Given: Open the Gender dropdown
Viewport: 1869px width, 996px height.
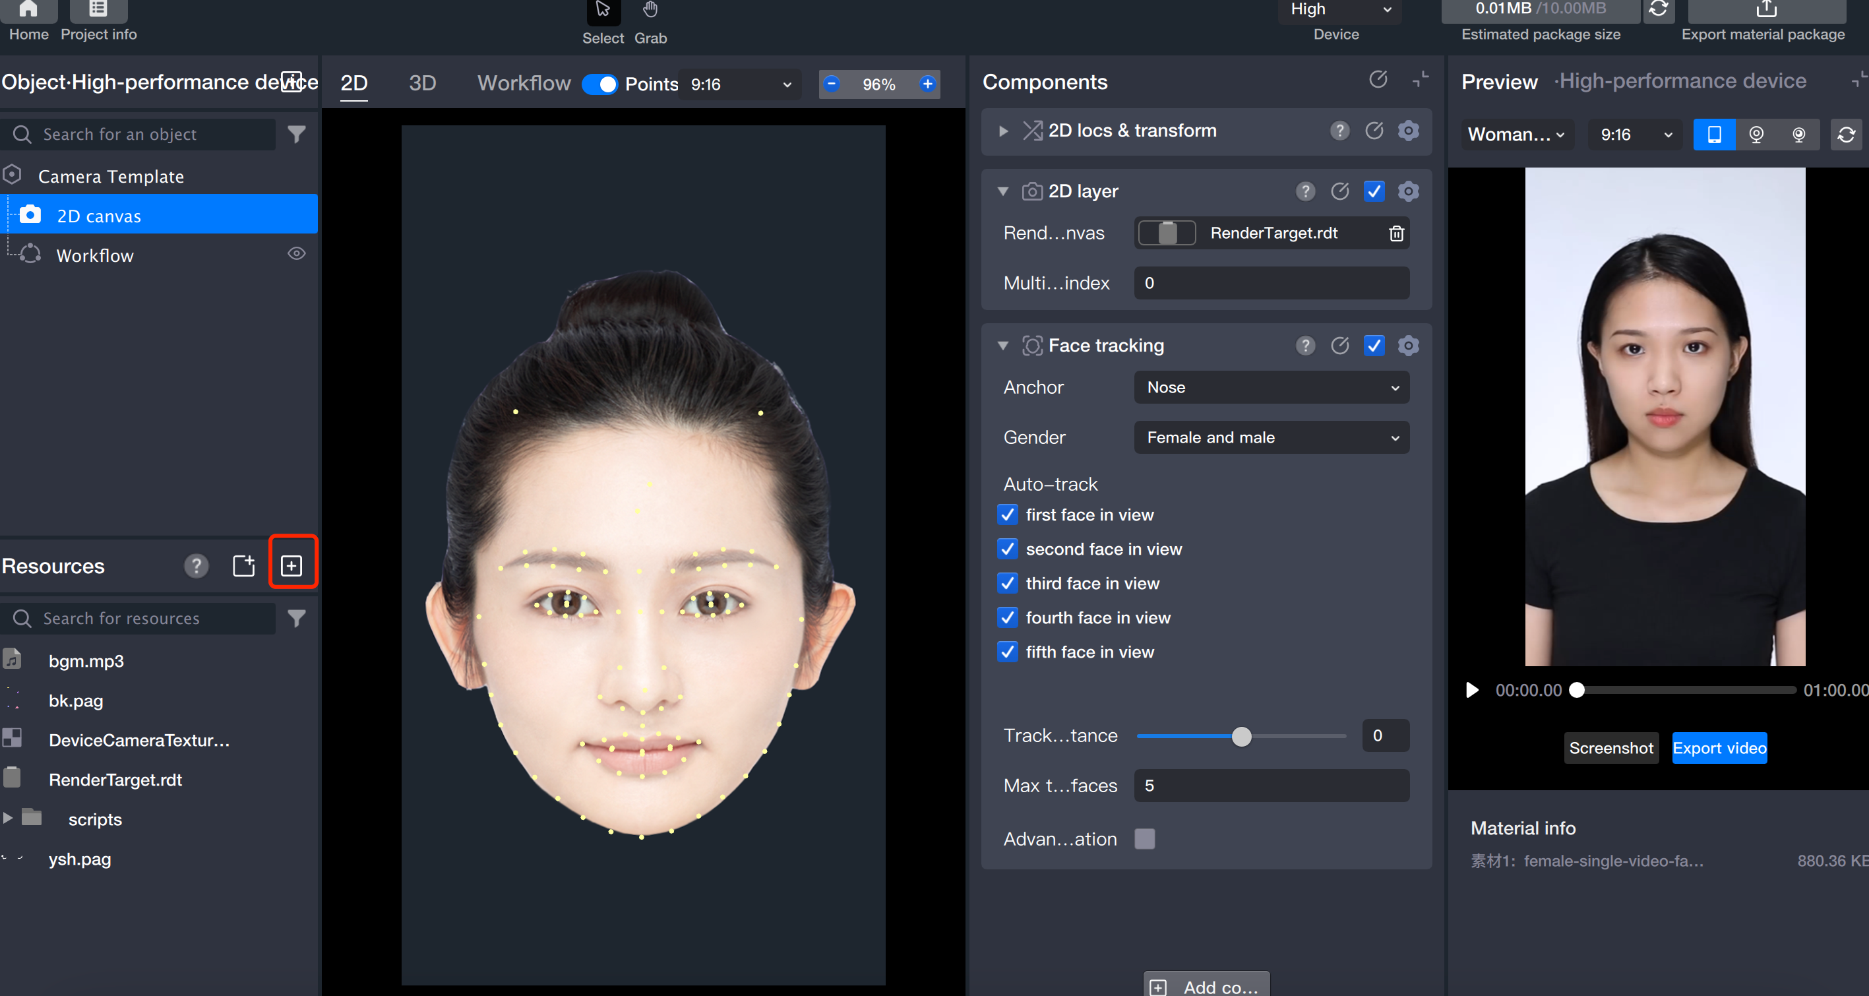Looking at the screenshot, I should [1271, 437].
